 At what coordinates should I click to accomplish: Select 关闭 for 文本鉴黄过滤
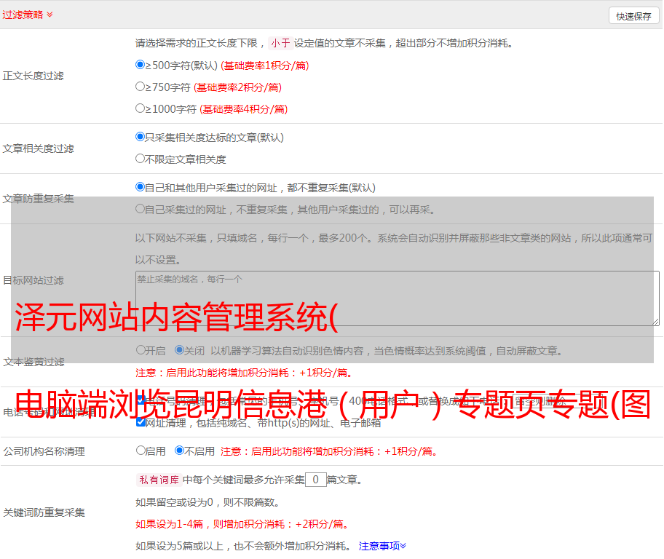pos(179,350)
